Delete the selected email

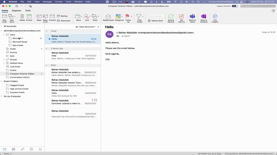coord(22,18)
